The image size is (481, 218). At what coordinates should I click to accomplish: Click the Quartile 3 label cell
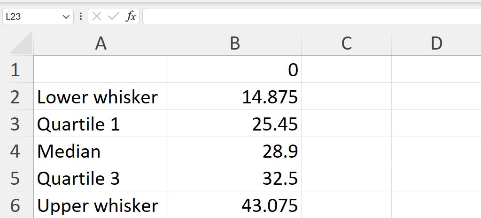101,178
